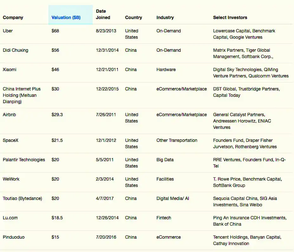Click the $21.5 valuation value

[x=57, y=140]
